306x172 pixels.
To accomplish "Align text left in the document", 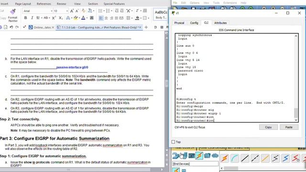I will (x=101, y=18).
